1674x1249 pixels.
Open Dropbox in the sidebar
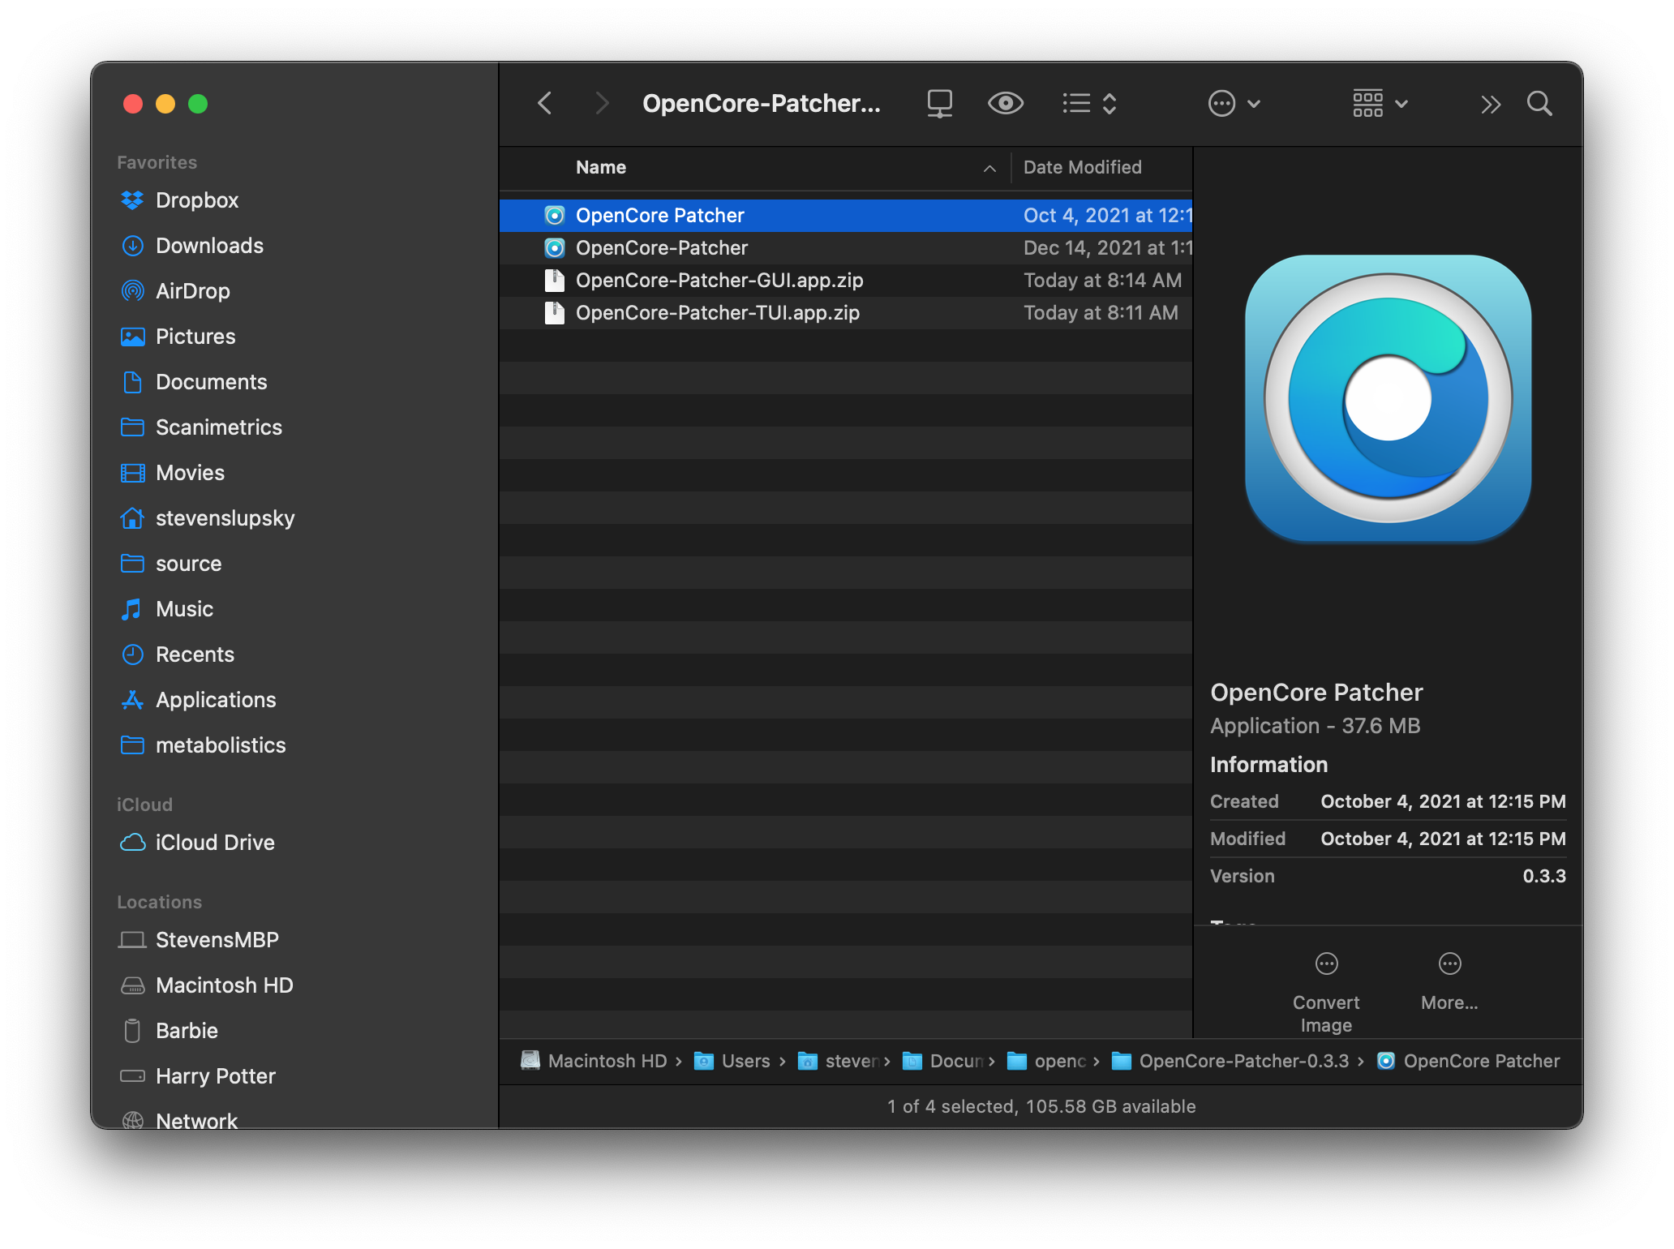[196, 200]
